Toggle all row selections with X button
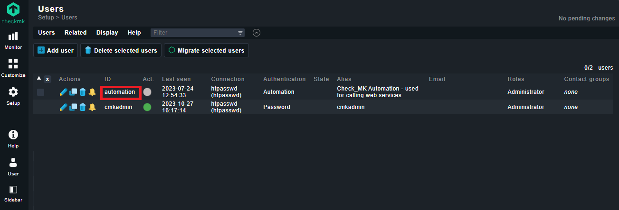The width and height of the screenshot is (619, 210). (48, 79)
